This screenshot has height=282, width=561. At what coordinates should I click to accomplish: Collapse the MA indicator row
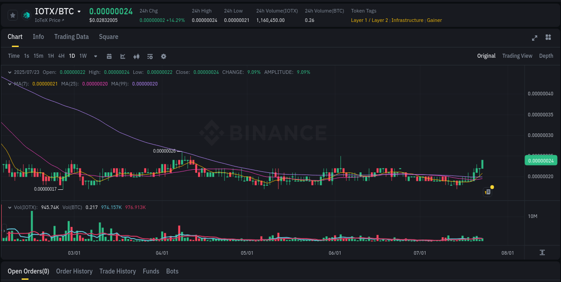[x=9, y=83]
